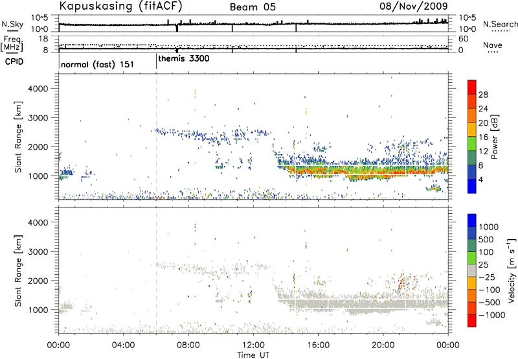Click the red top of Power colorbar
This screenshot has height=359, width=518.
pyautogui.click(x=472, y=87)
